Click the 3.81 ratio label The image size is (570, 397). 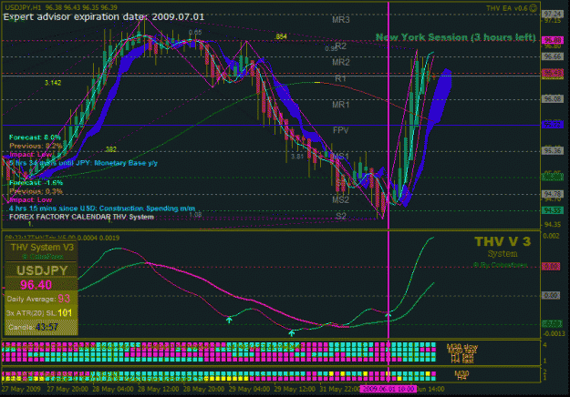297,157
